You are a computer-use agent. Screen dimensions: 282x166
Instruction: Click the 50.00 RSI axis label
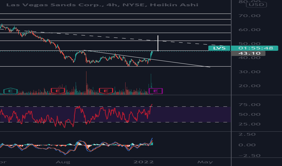[249, 114]
